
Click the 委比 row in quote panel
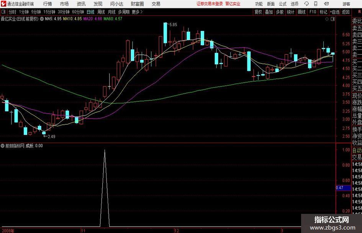[x=357, y=21]
